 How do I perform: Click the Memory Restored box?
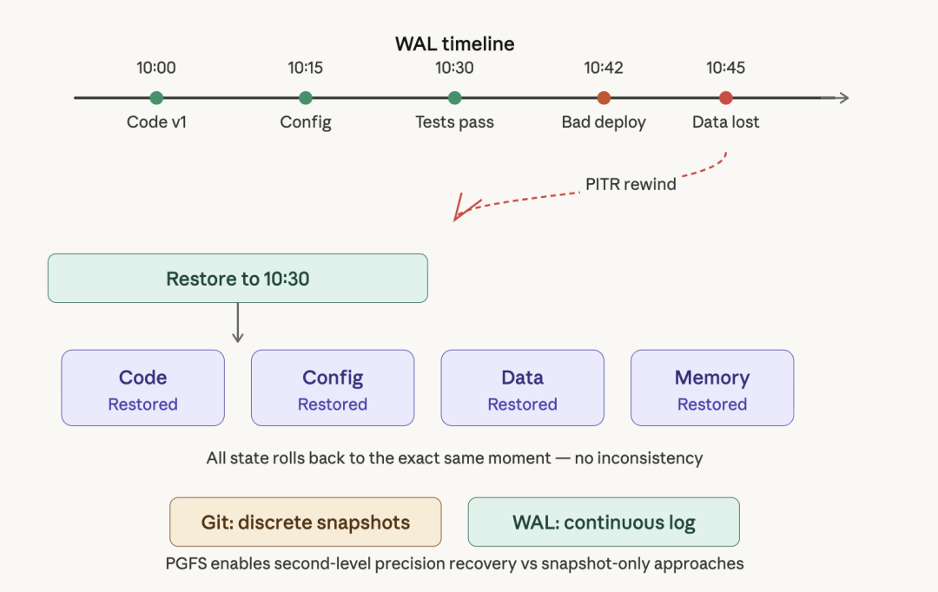[712, 388]
